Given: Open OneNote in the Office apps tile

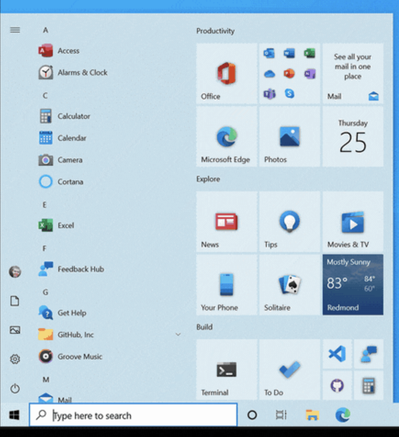Looking at the screenshot, I should 310,74.
